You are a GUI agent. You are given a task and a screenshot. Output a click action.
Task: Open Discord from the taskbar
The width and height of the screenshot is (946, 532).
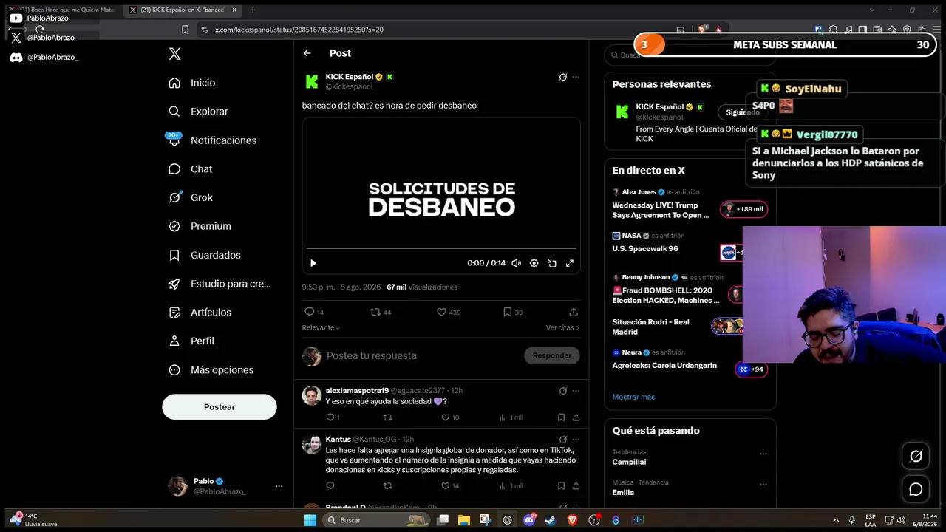point(530,520)
